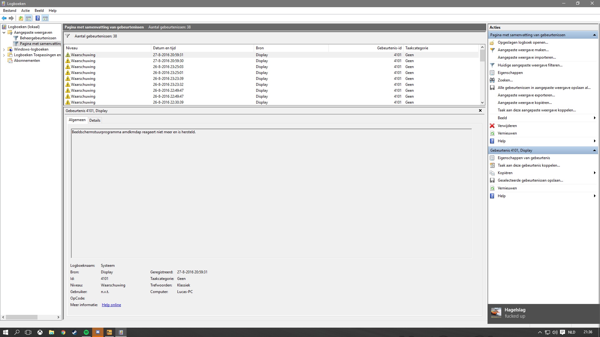Click the red Verwijderen delete icon
Viewport: 600px width, 337px height.
pyautogui.click(x=492, y=126)
